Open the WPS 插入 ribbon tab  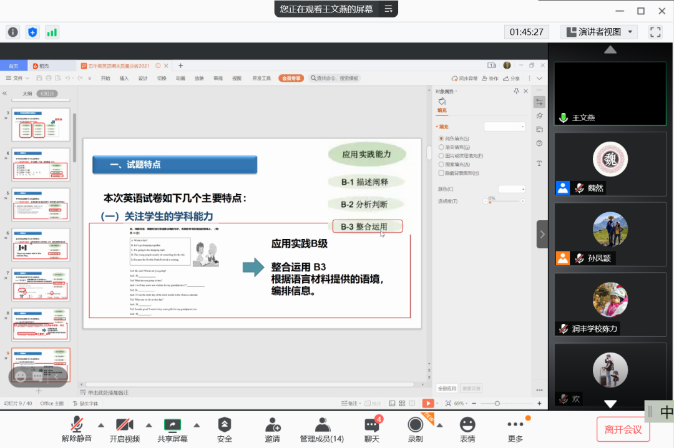click(124, 78)
